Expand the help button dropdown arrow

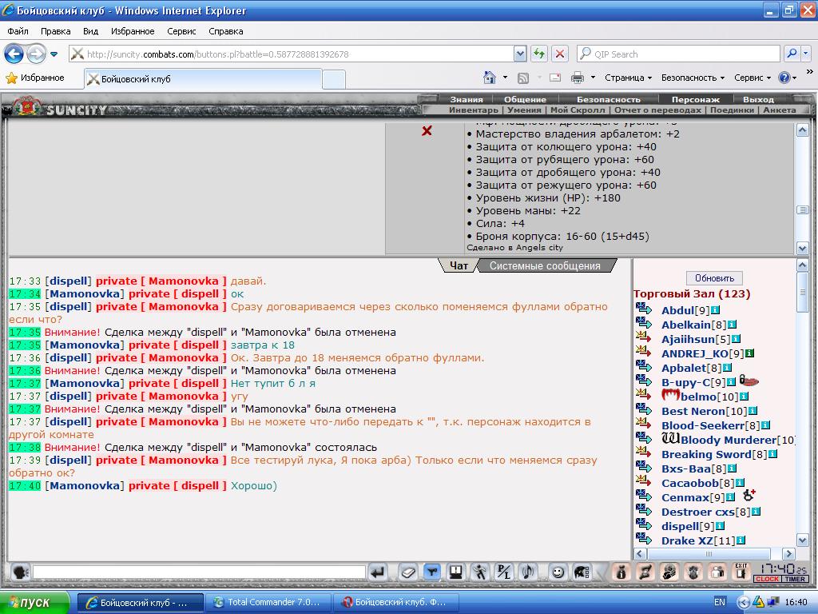(795, 78)
